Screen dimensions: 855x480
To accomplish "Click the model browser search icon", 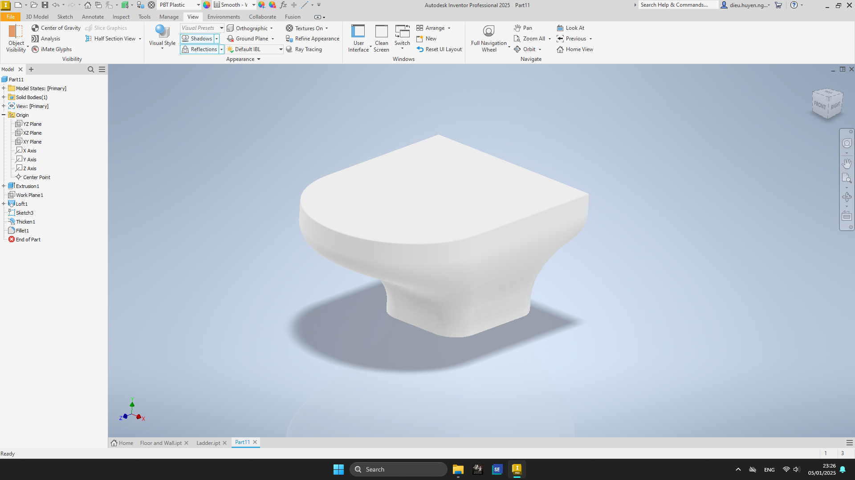I will click(91, 69).
